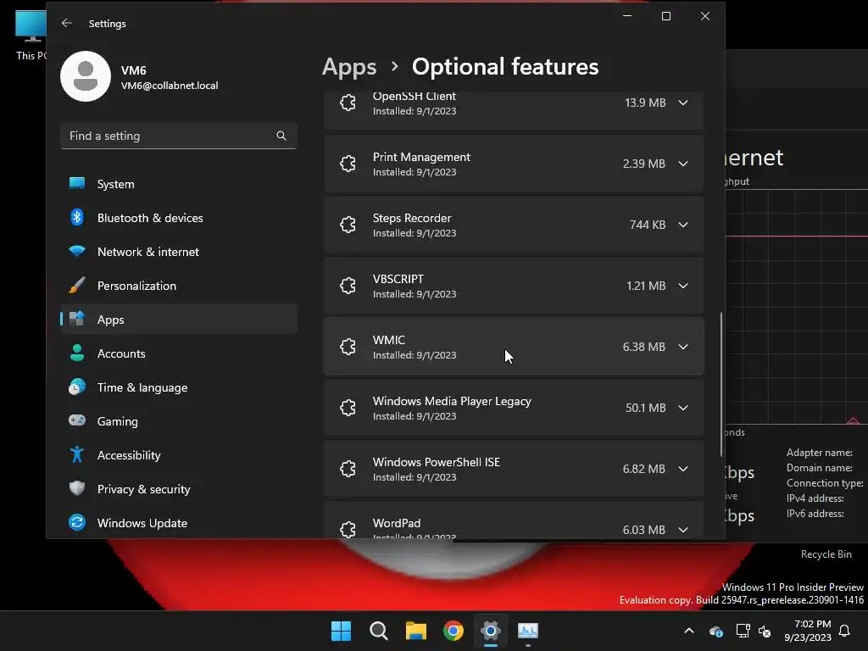The height and width of the screenshot is (651, 868).
Task: Expand the WordPad entry chevron
Action: click(683, 530)
